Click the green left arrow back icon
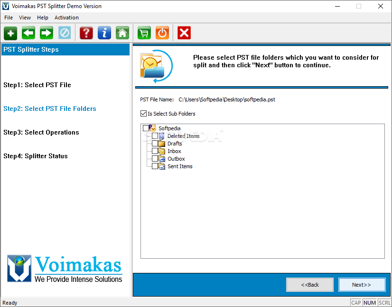This screenshot has height=307, width=392. click(x=28, y=33)
